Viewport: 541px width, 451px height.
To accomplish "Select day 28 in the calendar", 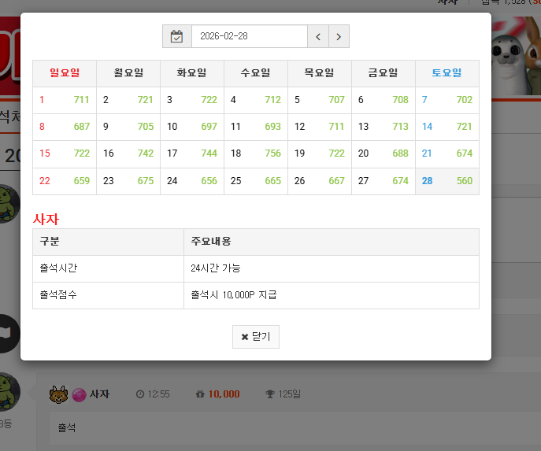I will 447,181.
